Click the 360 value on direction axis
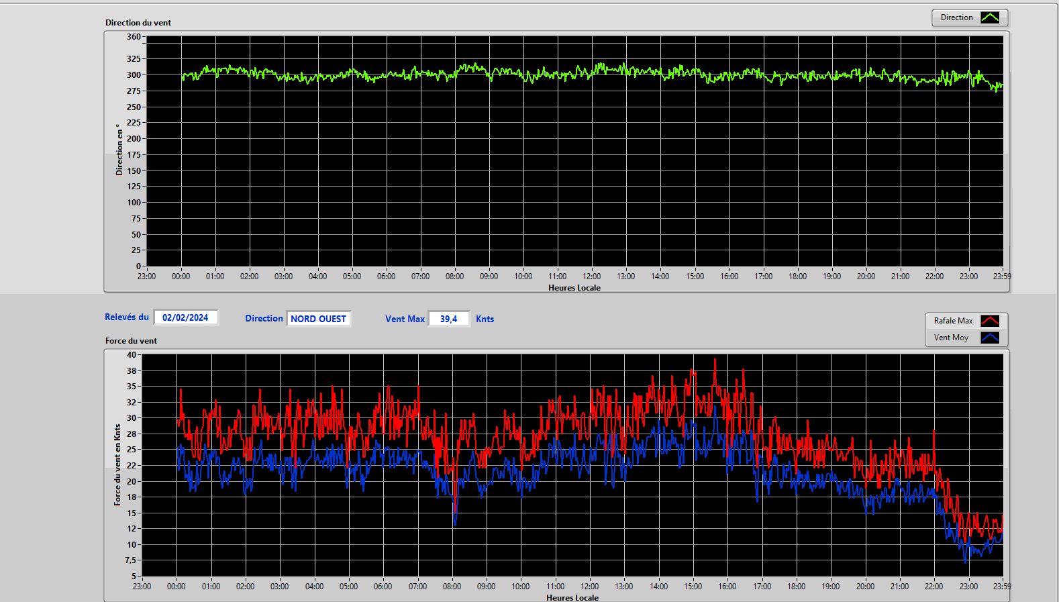The image size is (1059, 602). 134,37
